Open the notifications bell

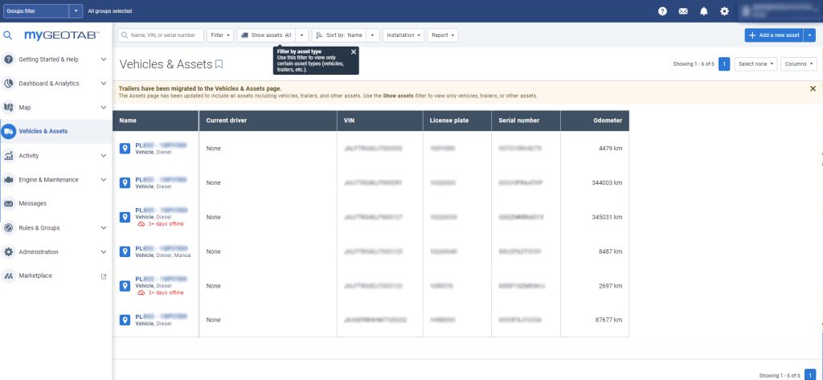[x=704, y=11]
